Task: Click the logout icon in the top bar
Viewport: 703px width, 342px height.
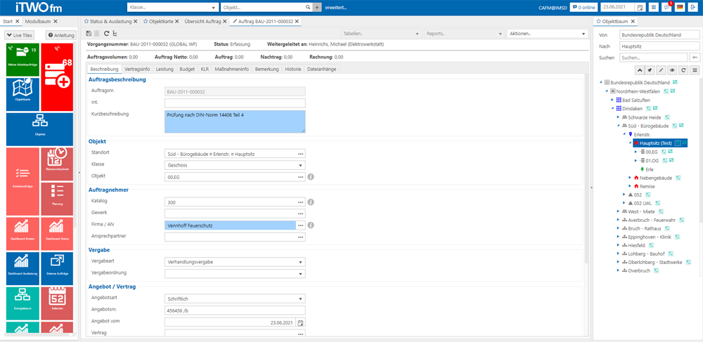Action: click(x=692, y=8)
